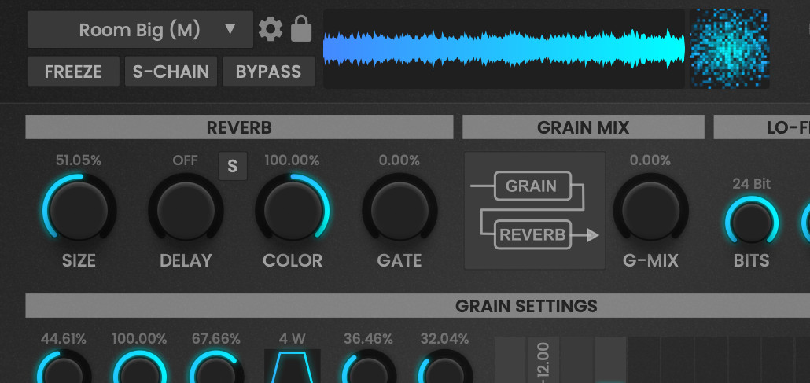Toggle BYPASS on the effect
This screenshot has width=810, height=383.
tap(268, 72)
